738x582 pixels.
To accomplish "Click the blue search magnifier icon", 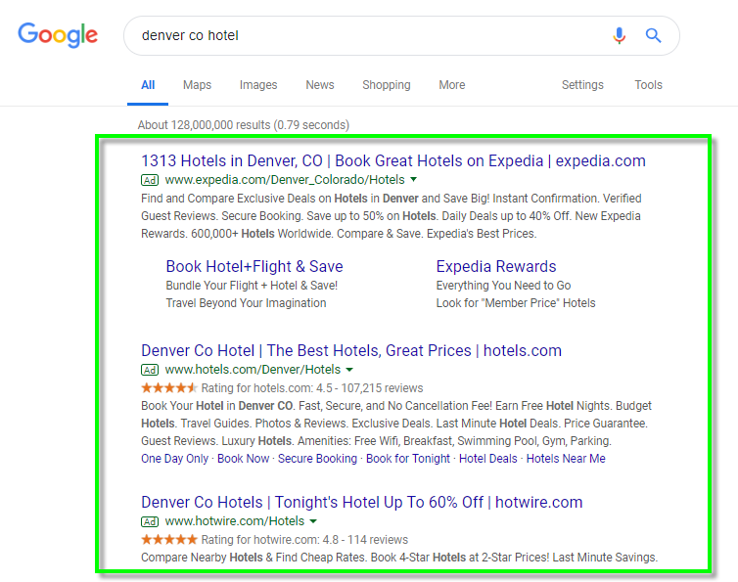I will 653,35.
